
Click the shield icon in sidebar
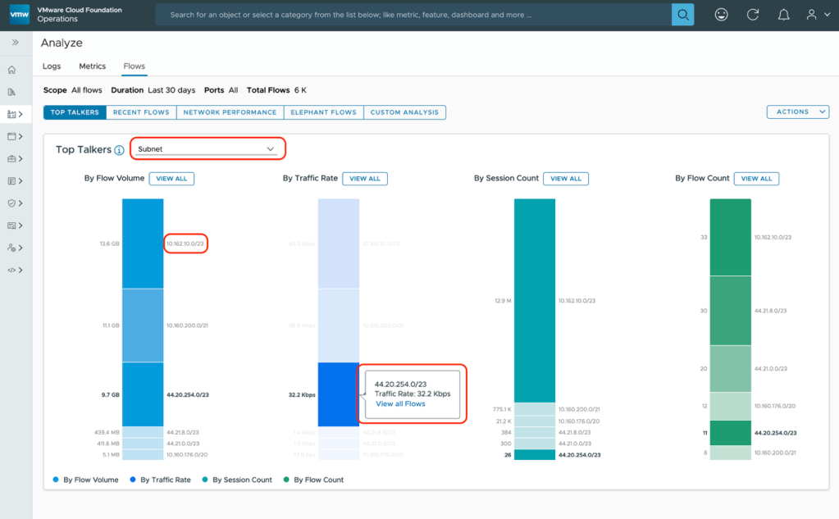[x=11, y=203]
